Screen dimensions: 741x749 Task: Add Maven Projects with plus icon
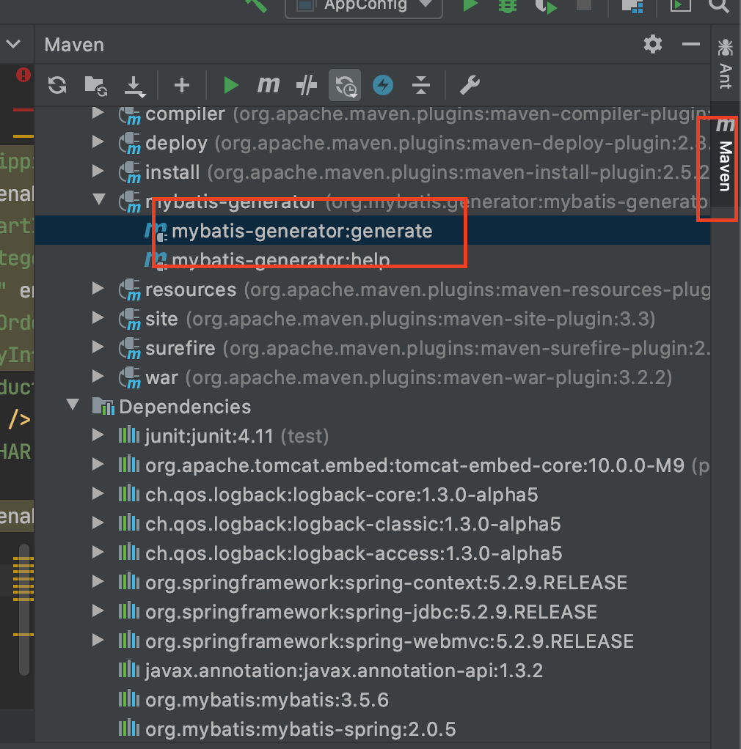pos(182,86)
